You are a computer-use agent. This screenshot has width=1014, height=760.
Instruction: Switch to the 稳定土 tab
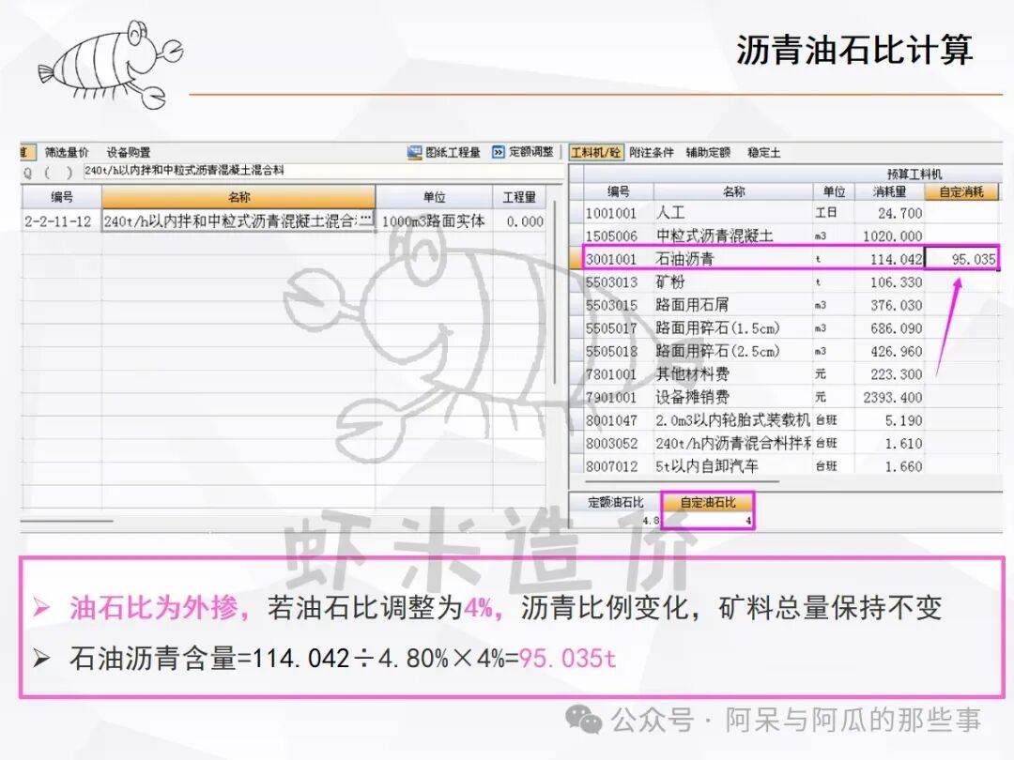pos(763,153)
